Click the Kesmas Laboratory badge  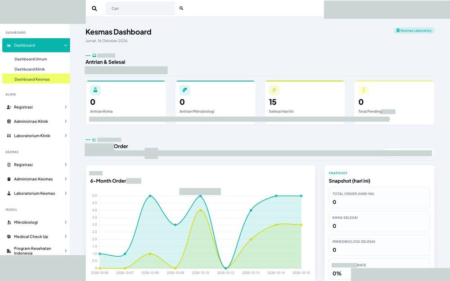pyautogui.click(x=414, y=31)
